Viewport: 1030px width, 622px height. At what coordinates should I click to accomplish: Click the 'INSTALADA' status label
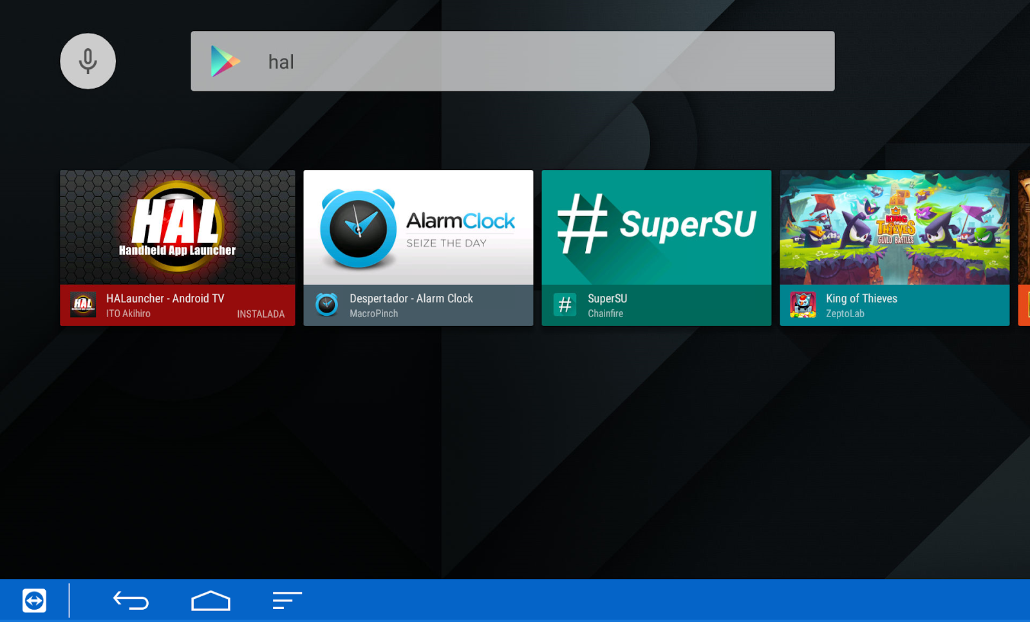pyautogui.click(x=261, y=314)
